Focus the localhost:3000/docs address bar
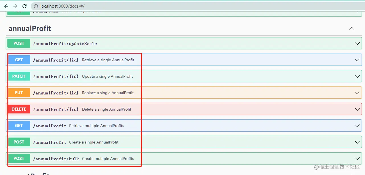The height and width of the screenshot is (175, 365). pos(198,6)
